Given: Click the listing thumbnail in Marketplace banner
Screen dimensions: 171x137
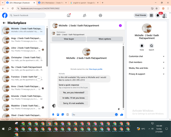Looking at the screenshot, I should (x=53, y=33).
